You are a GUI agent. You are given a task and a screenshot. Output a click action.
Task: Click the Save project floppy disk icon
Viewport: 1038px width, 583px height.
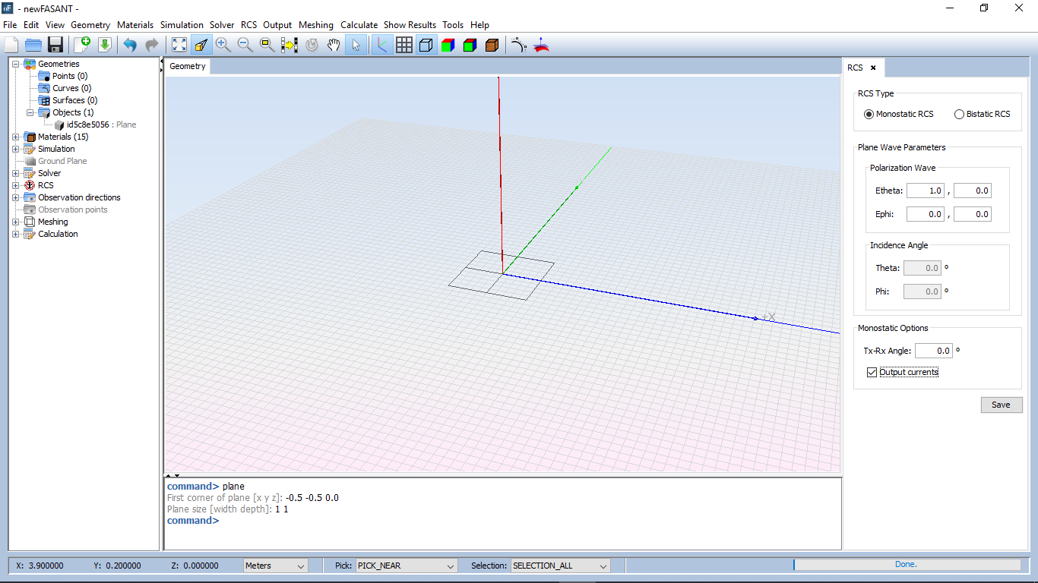55,45
